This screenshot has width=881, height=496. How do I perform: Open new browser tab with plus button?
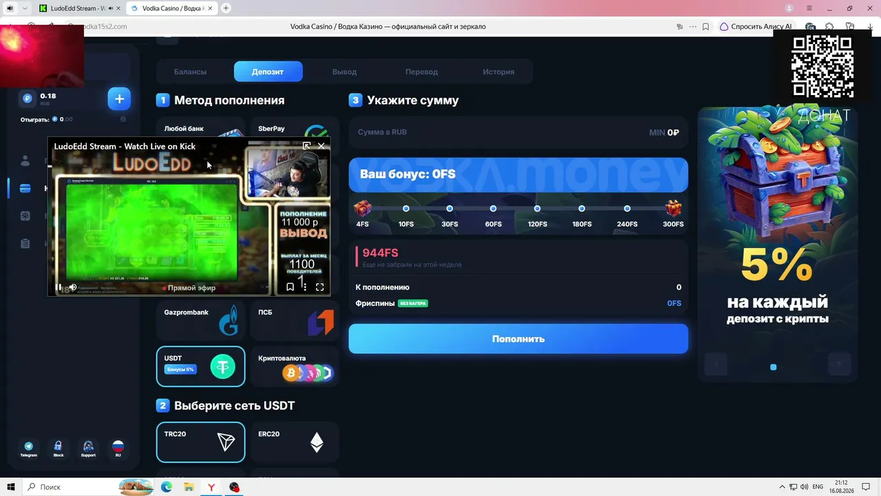click(226, 8)
